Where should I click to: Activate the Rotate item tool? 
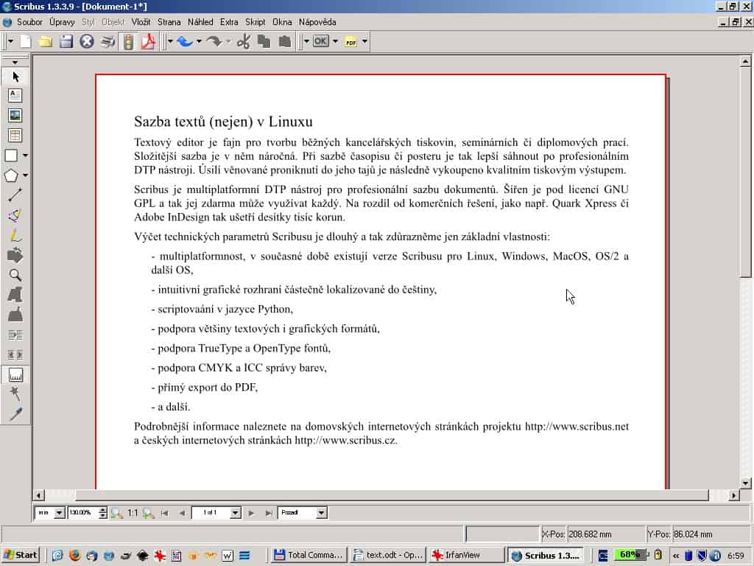coord(15,255)
